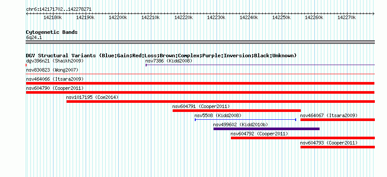Open the nsv604792 (Cooper2011) label
Image resolution: width=387 pixels, height=177 pixels.
[259, 134]
